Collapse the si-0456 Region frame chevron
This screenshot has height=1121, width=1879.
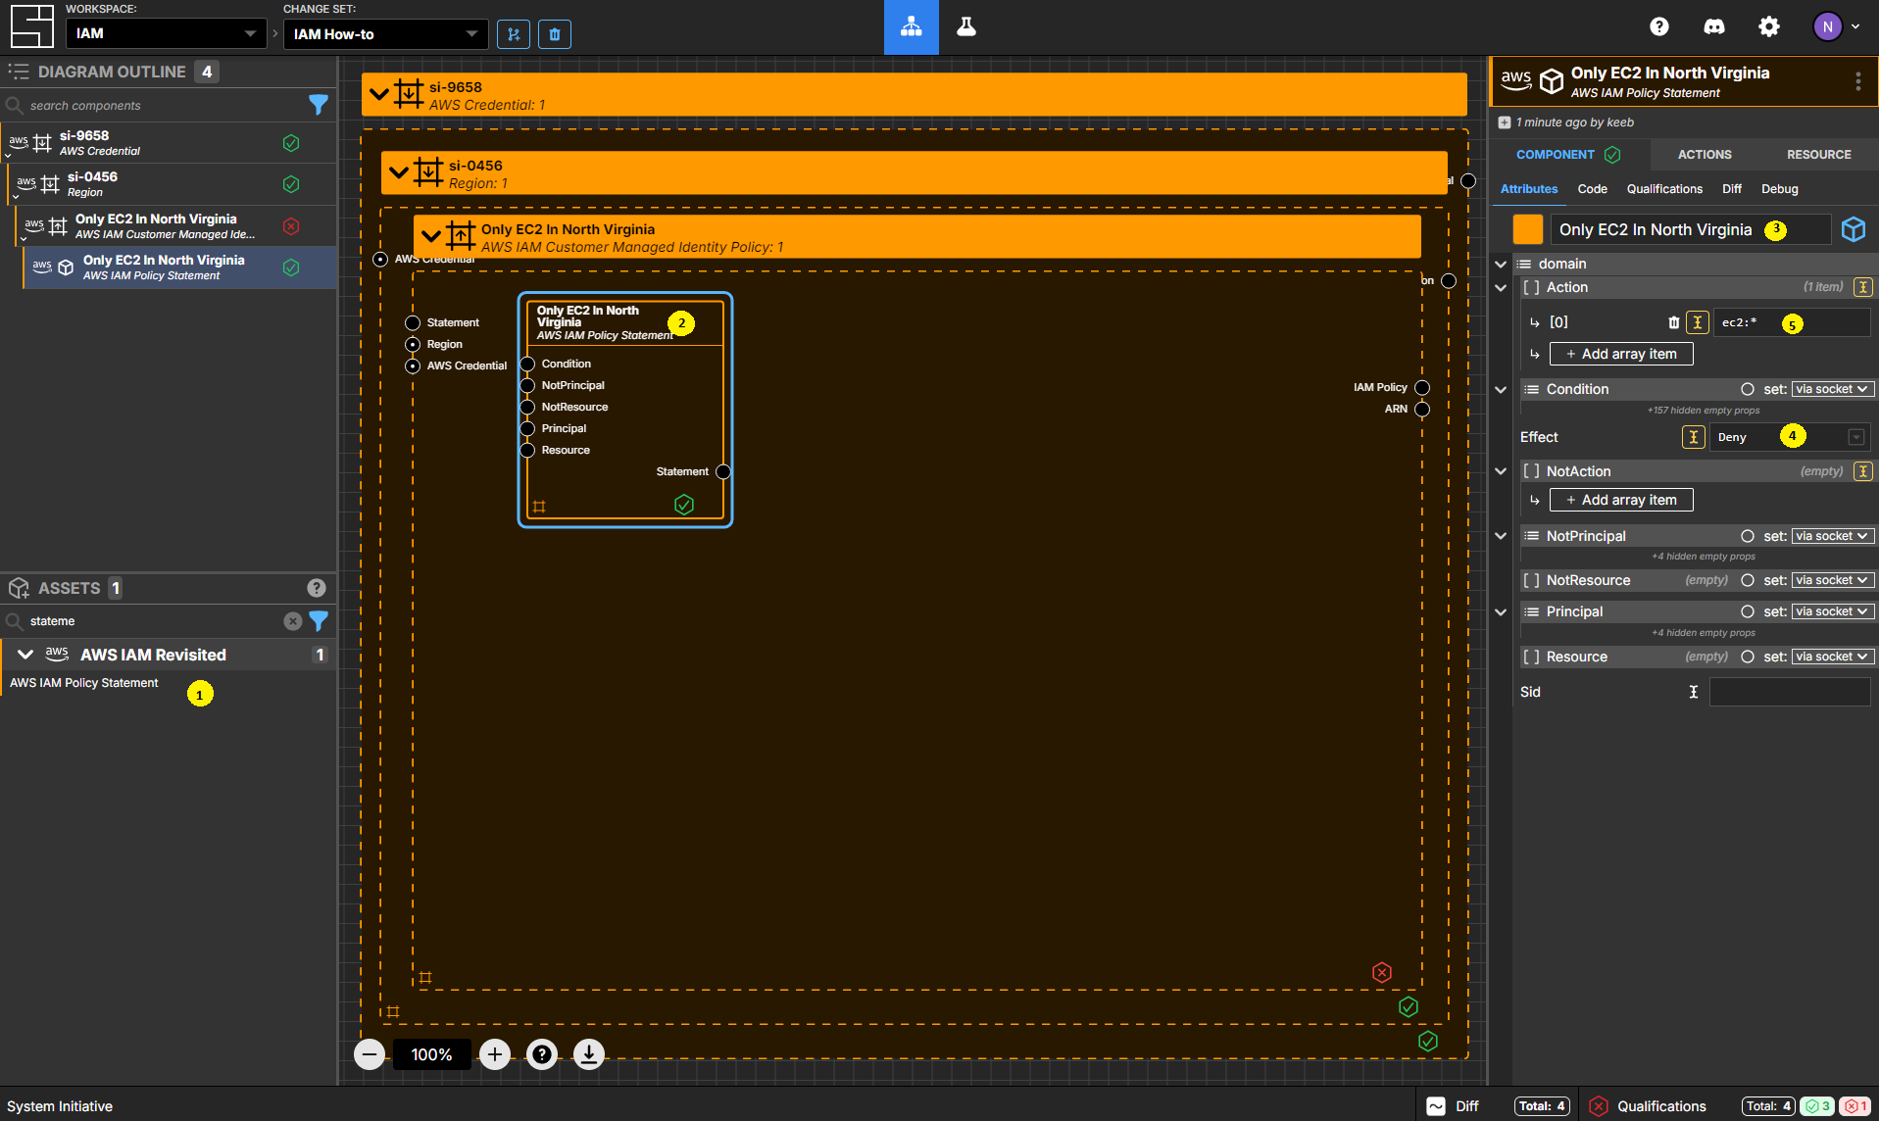tap(399, 172)
